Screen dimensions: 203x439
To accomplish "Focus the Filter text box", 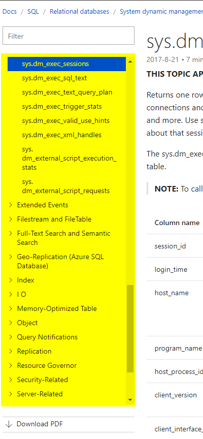I will coord(69,36).
